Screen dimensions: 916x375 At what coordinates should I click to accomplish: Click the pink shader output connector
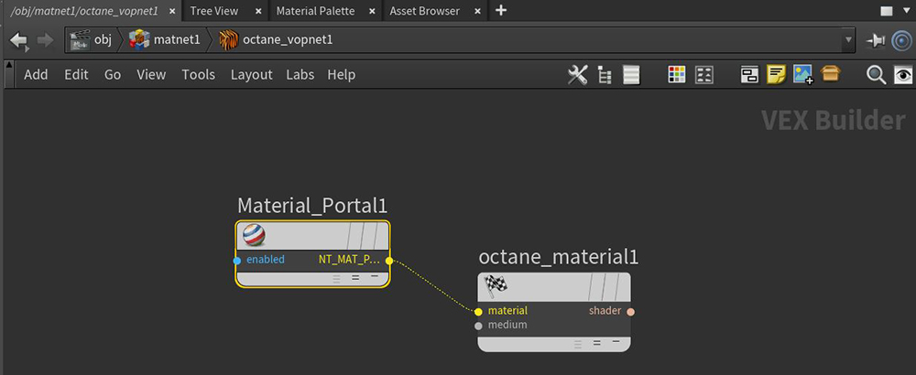(630, 312)
